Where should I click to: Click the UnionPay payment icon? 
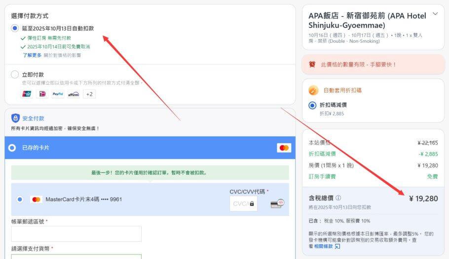[27, 94]
